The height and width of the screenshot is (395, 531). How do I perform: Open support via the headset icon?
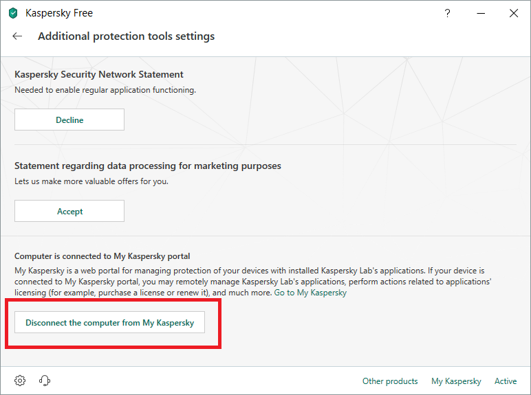(x=45, y=381)
